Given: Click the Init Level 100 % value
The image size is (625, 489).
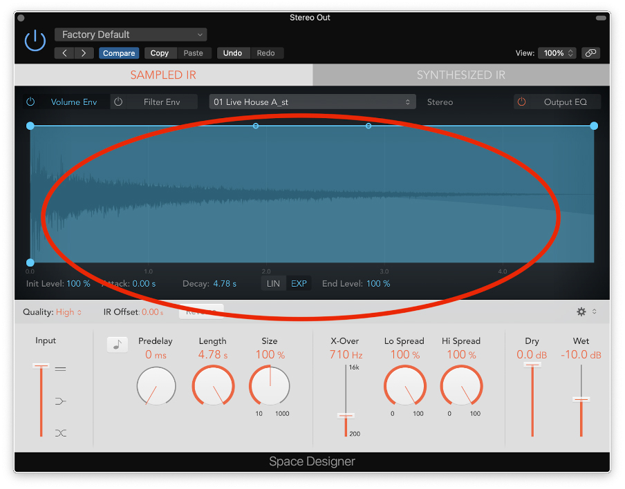Looking at the screenshot, I should (78, 284).
